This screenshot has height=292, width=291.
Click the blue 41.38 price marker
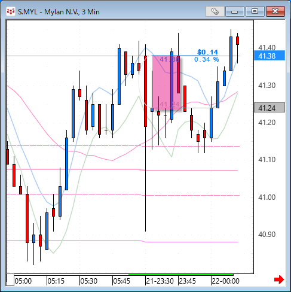[269, 56]
